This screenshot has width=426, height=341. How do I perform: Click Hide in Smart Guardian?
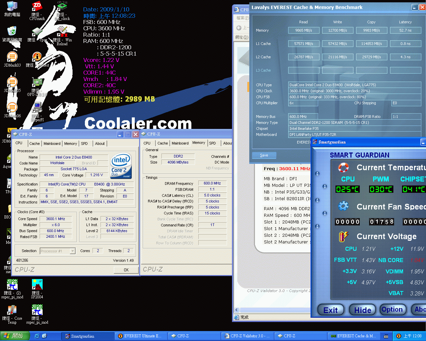(362, 310)
